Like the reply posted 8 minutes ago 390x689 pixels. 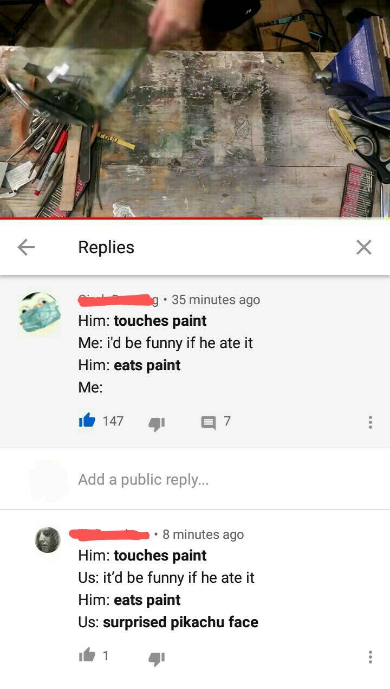[87, 656]
